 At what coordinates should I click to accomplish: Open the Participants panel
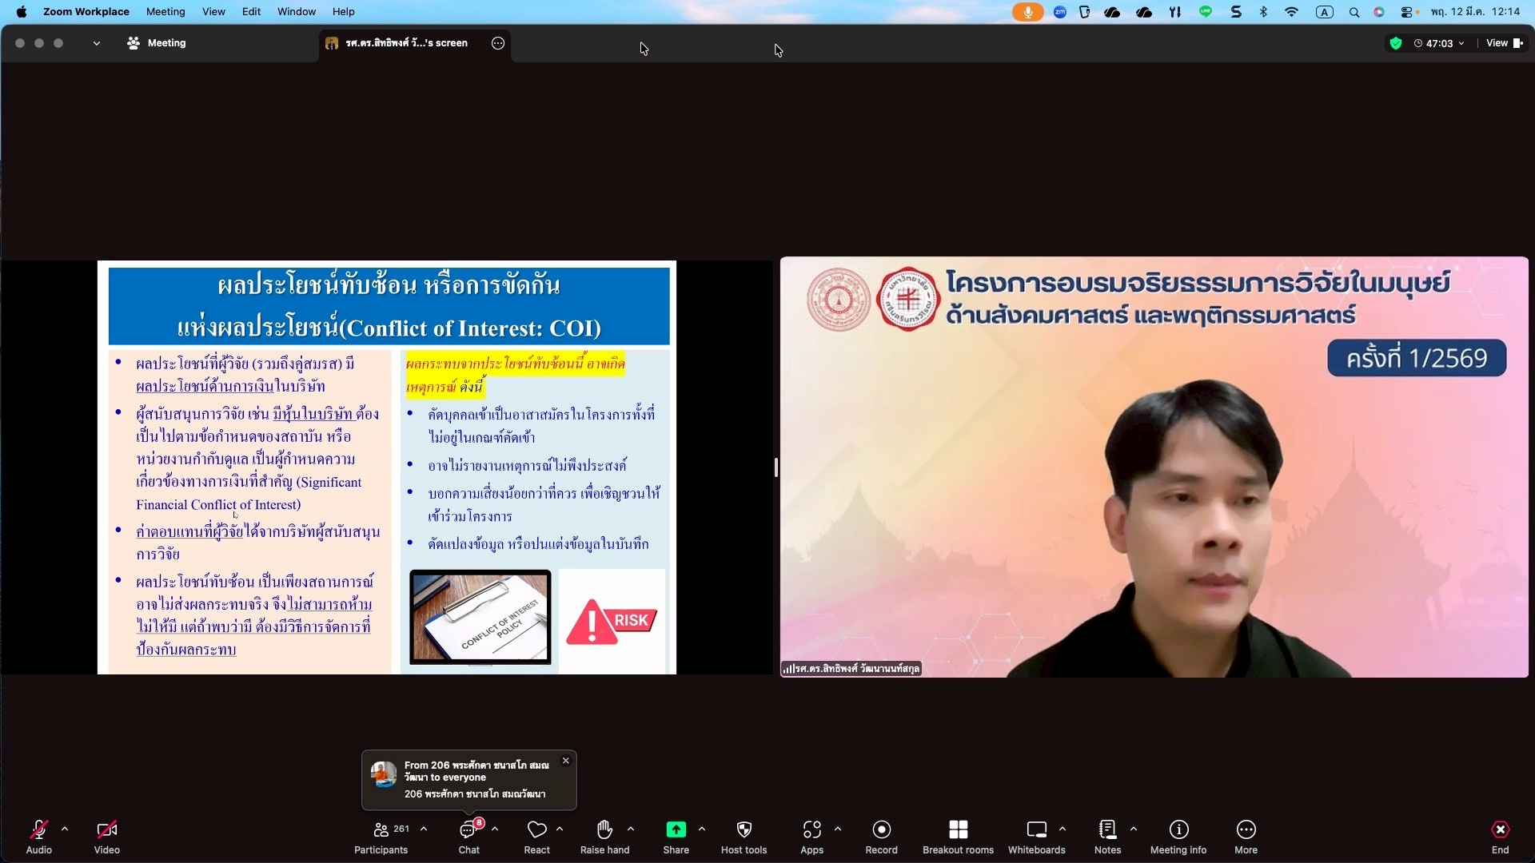click(x=381, y=836)
